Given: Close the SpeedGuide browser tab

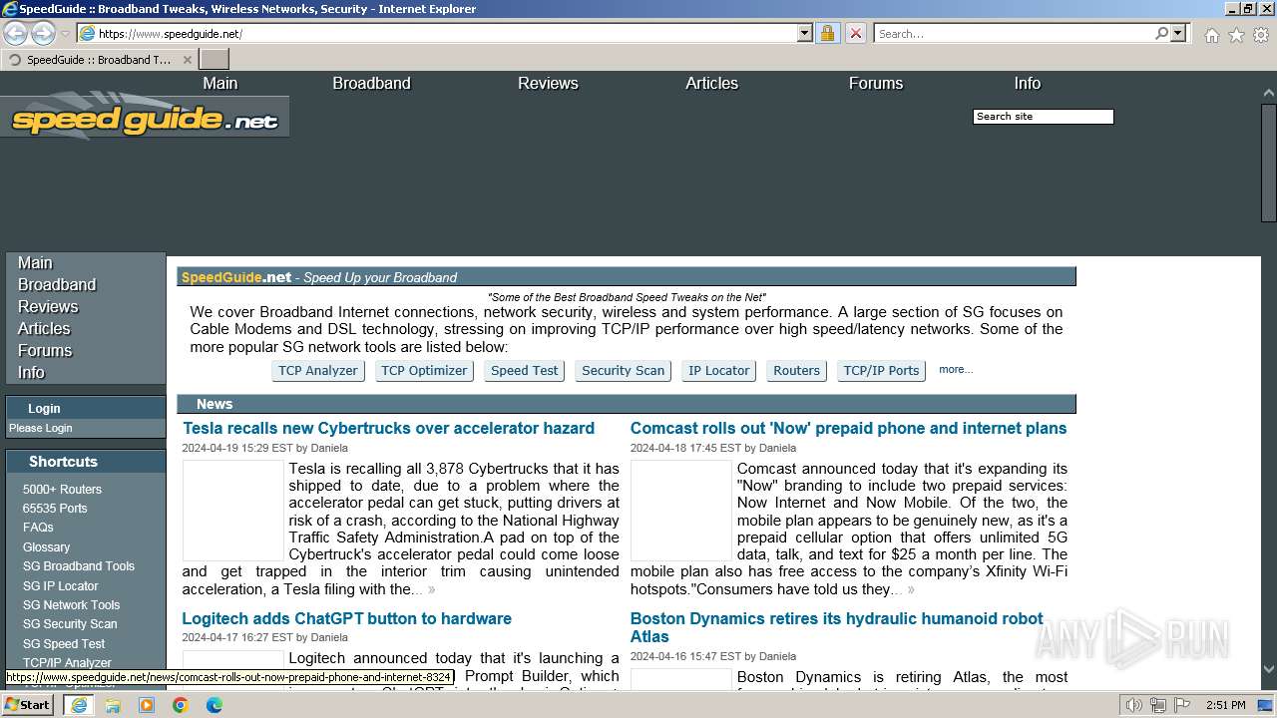Looking at the screenshot, I should click(x=188, y=60).
